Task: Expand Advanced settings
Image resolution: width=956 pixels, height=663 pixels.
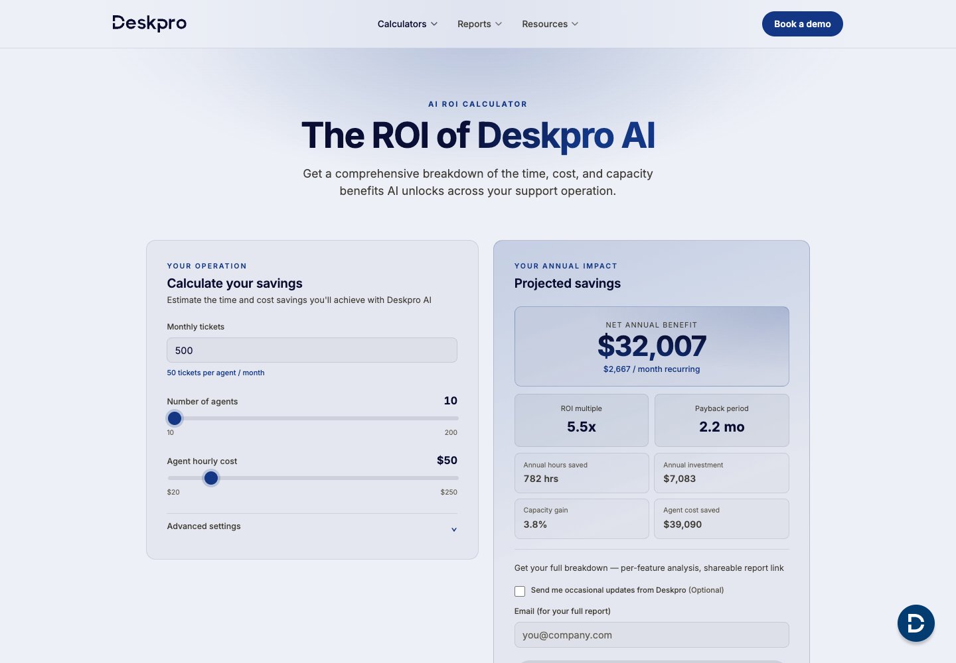Action: (312, 526)
